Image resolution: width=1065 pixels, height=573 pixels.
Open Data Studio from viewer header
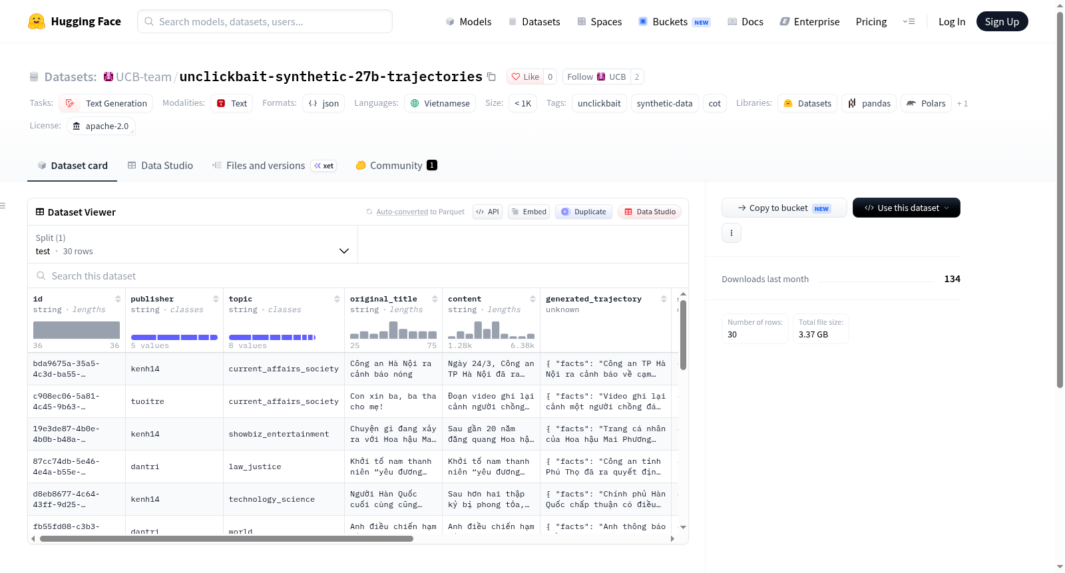650,212
